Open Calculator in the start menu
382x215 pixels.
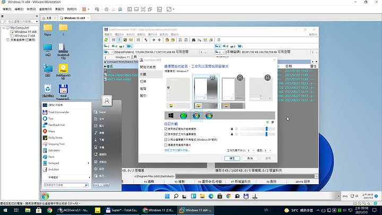(54, 150)
